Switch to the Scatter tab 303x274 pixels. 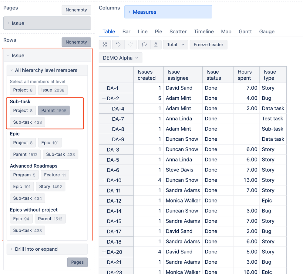click(x=178, y=32)
